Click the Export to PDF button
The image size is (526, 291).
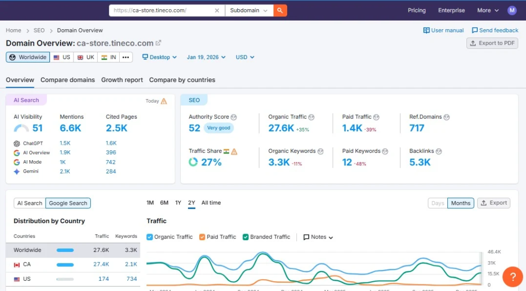[492, 43]
